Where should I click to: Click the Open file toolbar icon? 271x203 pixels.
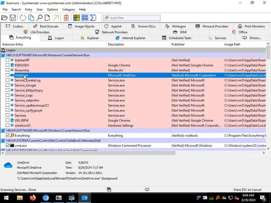(x=4, y=18)
